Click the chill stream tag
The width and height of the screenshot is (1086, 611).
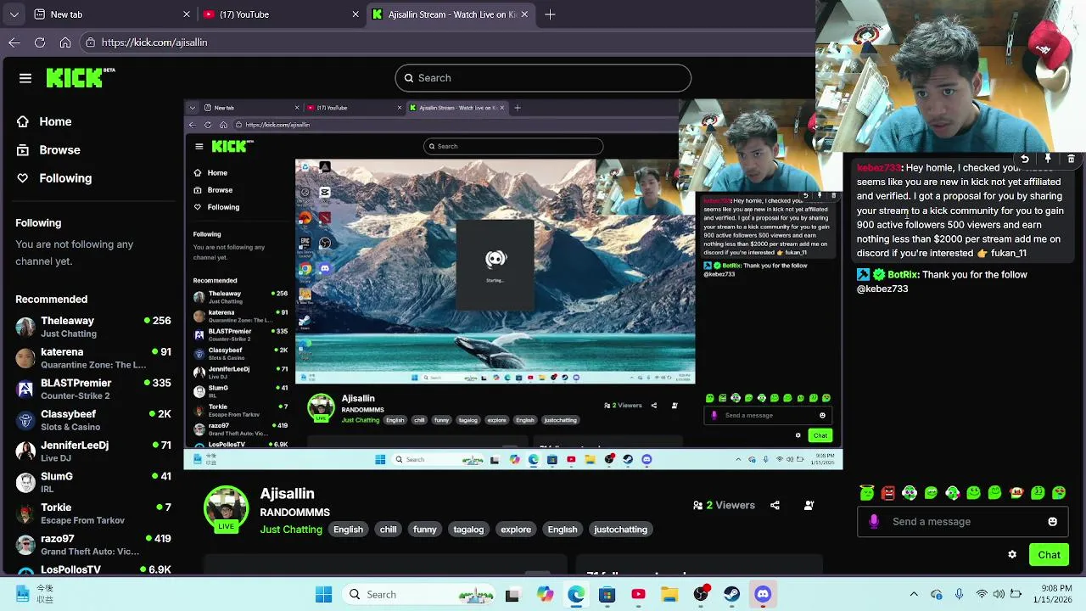click(x=388, y=530)
